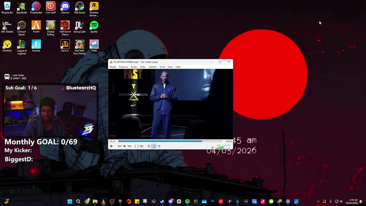
Task: Open the Subtitle menu in VLC
Action: (153, 67)
